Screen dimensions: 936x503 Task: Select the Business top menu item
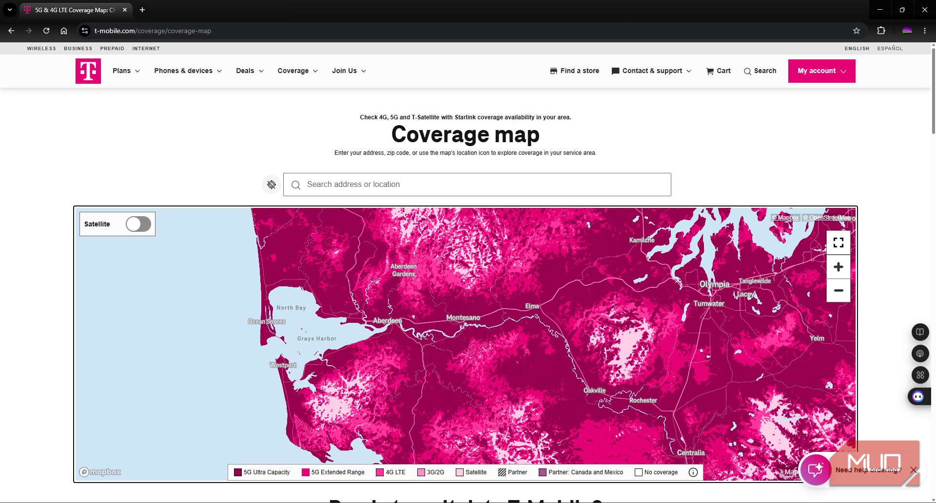pyautogui.click(x=78, y=49)
